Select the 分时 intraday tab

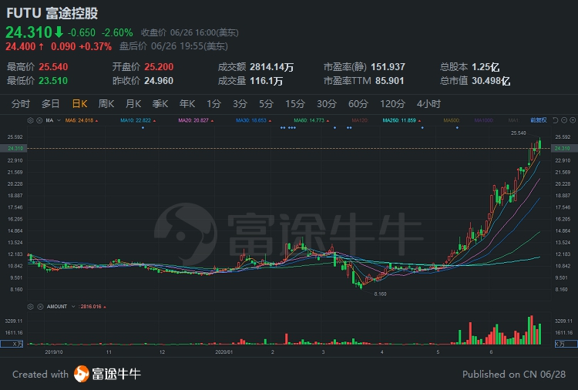(20, 104)
